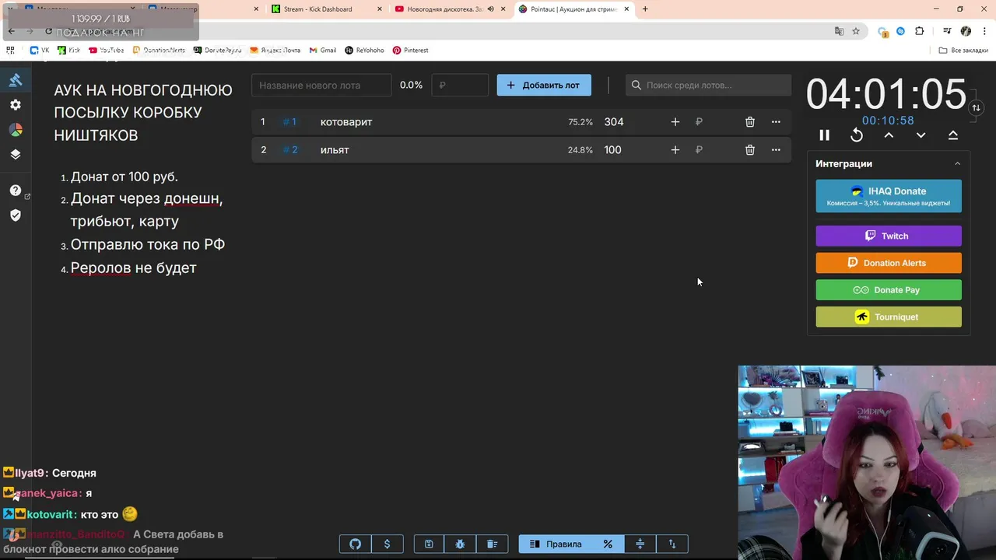Viewport: 996px width, 560px height.
Task: Add amount to ильят lot with plus
Action: 675,150
